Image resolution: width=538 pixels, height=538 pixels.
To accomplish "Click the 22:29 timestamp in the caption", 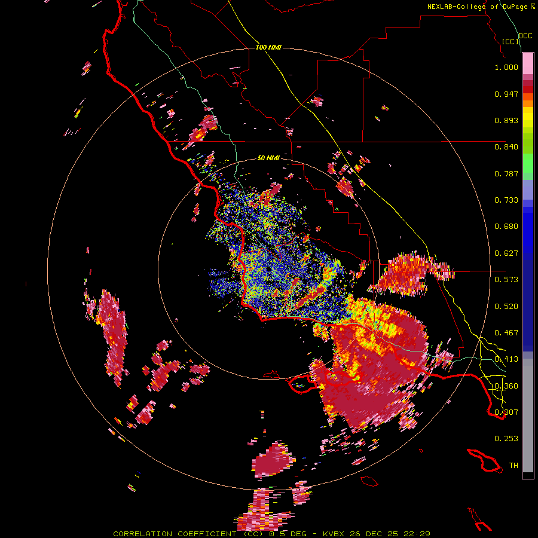I will coord(417,534).
